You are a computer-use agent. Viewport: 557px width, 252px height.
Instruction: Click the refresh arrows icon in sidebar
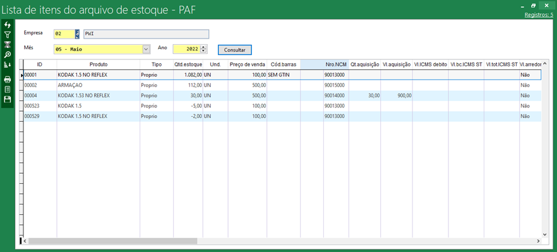click(x=7, y=25)
